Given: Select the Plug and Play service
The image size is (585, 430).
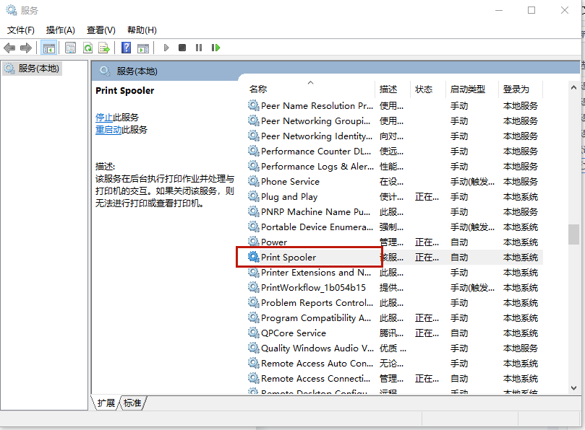Looking at the screenshot, I should click(x=395, y=196).
